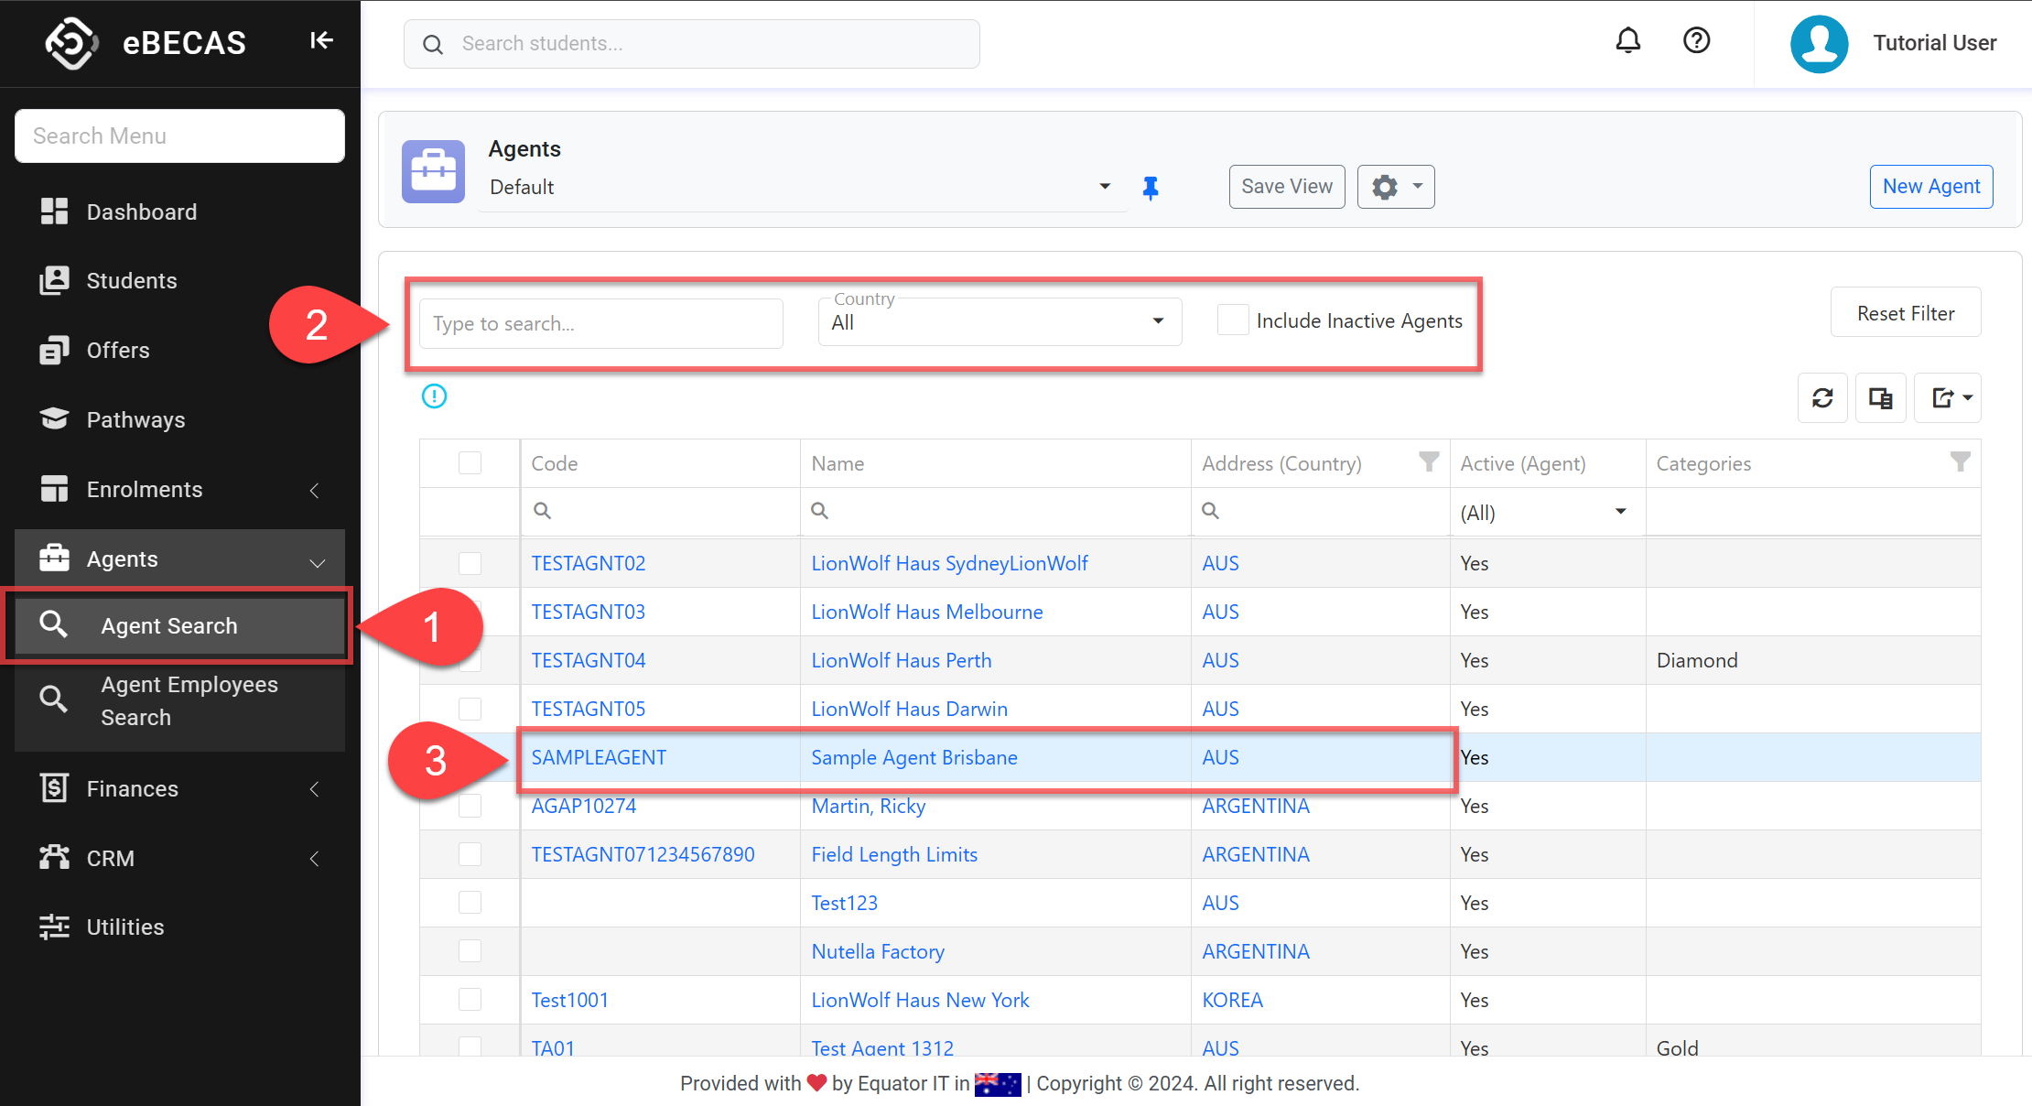Sort by the Name column header
The width and height of the screenshot is (2032, 1106).
[x=995, y=463]
